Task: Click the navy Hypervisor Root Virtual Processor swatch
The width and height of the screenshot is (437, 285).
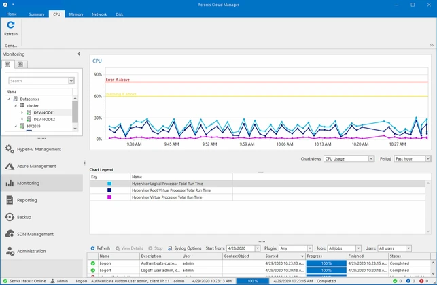Action: point(109,190)
